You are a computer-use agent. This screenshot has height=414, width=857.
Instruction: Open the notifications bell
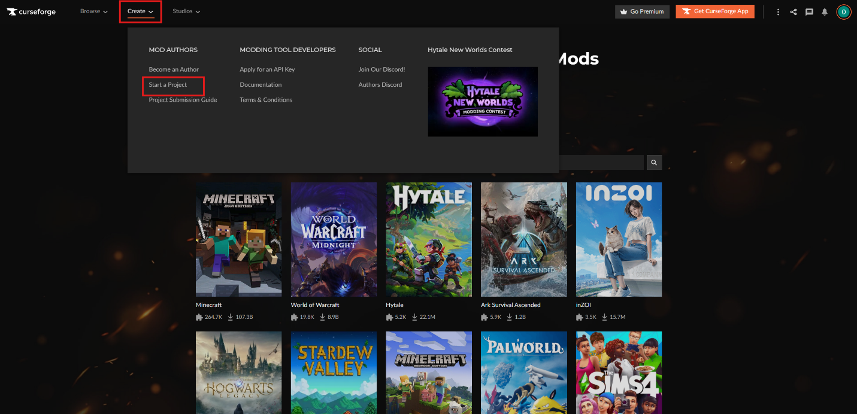[x=825, y=11]
